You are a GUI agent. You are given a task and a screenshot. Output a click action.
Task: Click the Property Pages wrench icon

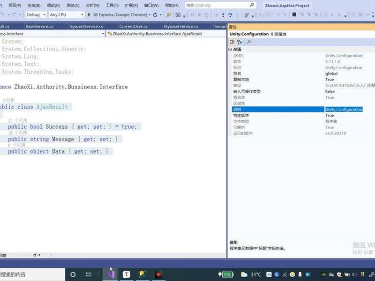(x=248, y=42)
